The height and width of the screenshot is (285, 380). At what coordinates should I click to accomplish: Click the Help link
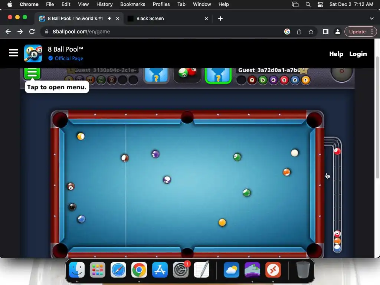(336, 54)
